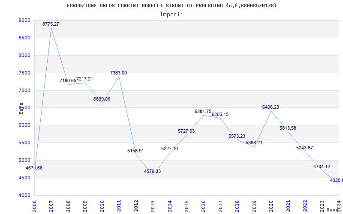Click the 6281.75 data label
The image size is (343, 214).
point(203,111)
